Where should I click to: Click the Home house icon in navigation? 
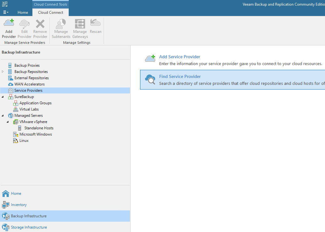(6, 193)
